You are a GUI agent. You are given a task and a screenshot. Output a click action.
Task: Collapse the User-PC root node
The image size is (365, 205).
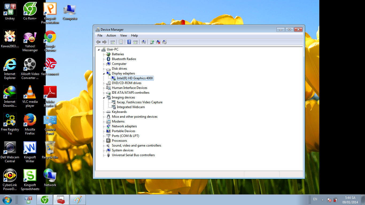(99, 50)
